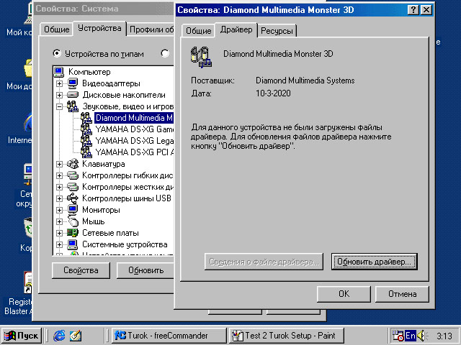Close the Monster 3D properties dialog

pyautogui.click(x=426, y=10)
